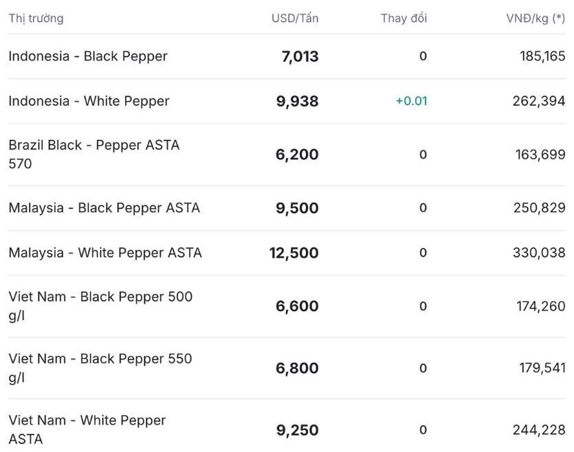Click the 6,800 USD price value
The image size is (574, 452).
(297, 368)
